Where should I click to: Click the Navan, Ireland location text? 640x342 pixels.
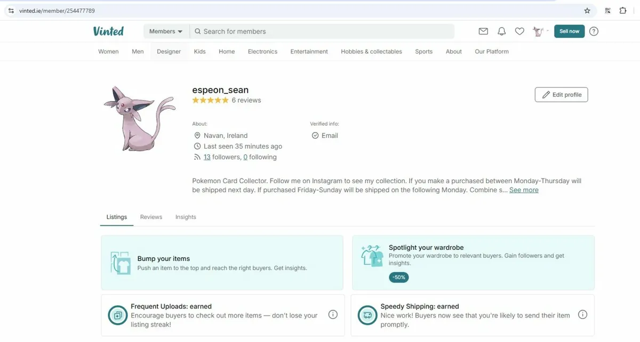pos(226,136)
